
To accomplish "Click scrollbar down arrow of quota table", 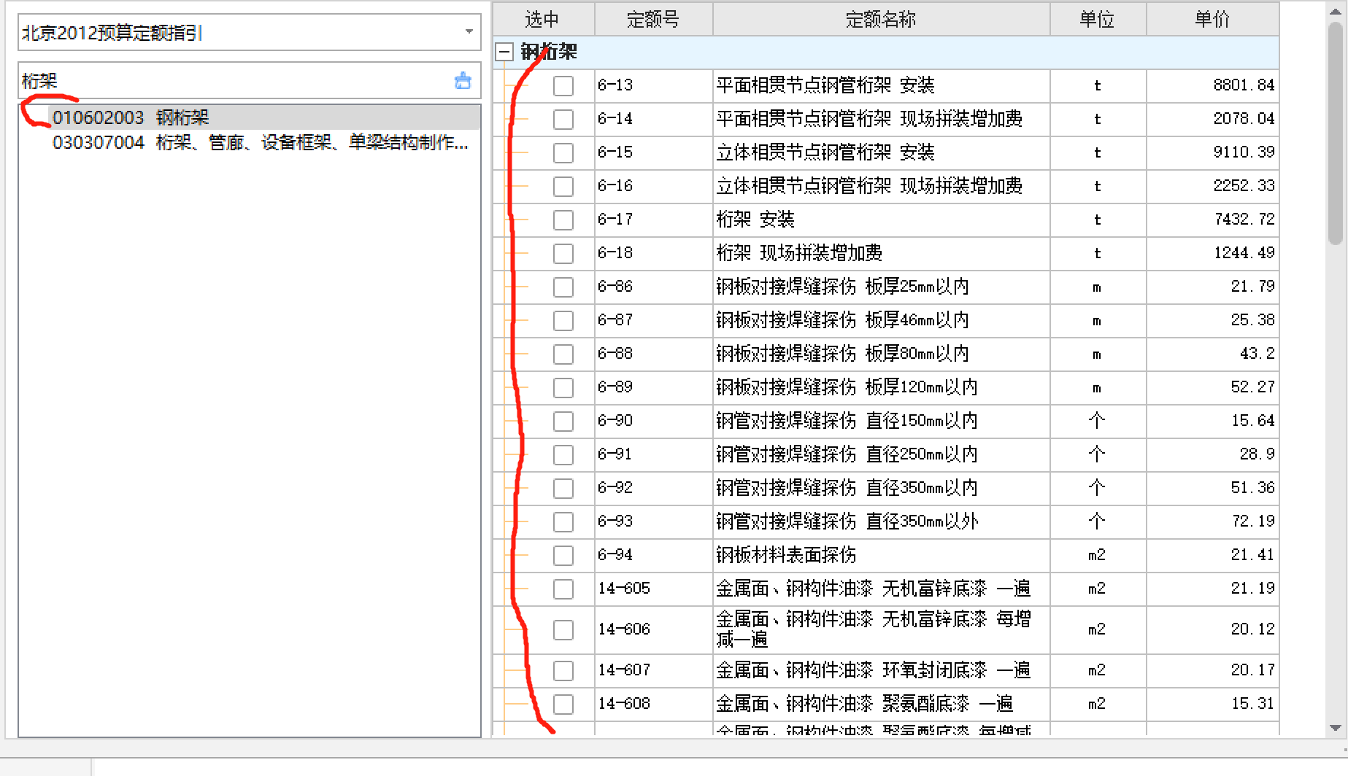I will 1336,727.
